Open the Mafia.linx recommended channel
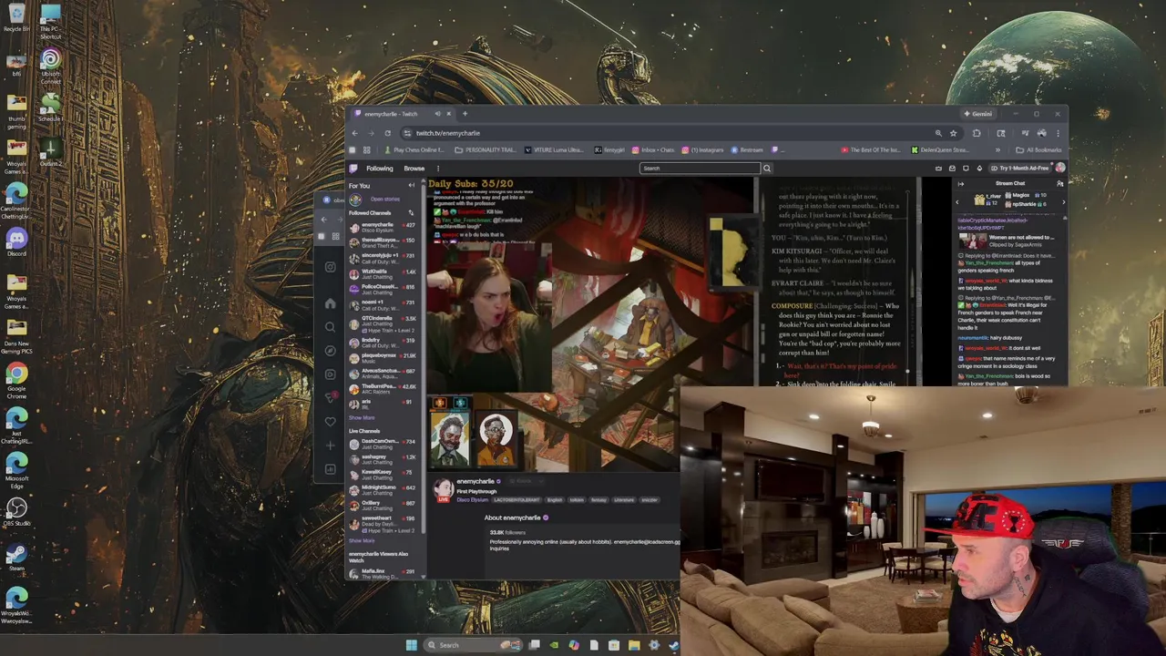This screenshot has width=1166, height=656. (383, 573)
